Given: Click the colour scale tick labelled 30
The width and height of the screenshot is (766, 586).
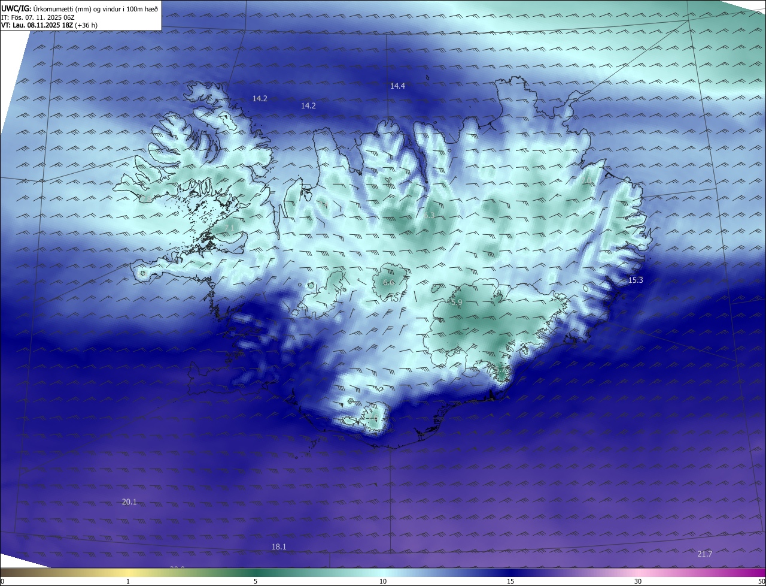Looking at the screenshot, I should click(638, 582).
